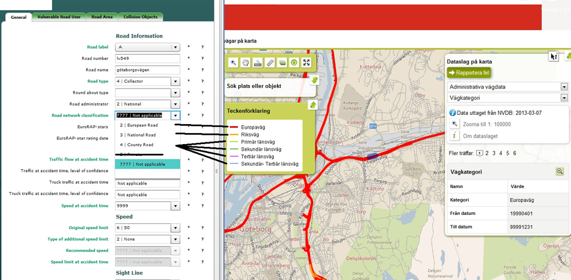Screen dimensions: 571x280
Task: Open the map layers tool
Action: point(282,63)
